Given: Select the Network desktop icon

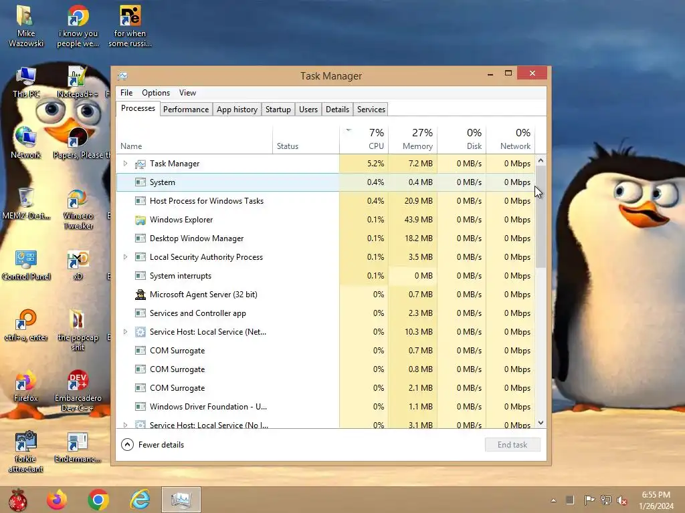Looking at the screenshot, I should tap(26, 143).
